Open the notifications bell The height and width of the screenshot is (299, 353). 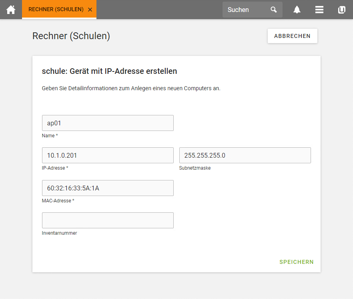click(x=297, y=10)
